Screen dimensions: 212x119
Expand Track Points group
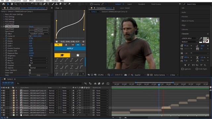pyautogui.click(x=4, y=24)
